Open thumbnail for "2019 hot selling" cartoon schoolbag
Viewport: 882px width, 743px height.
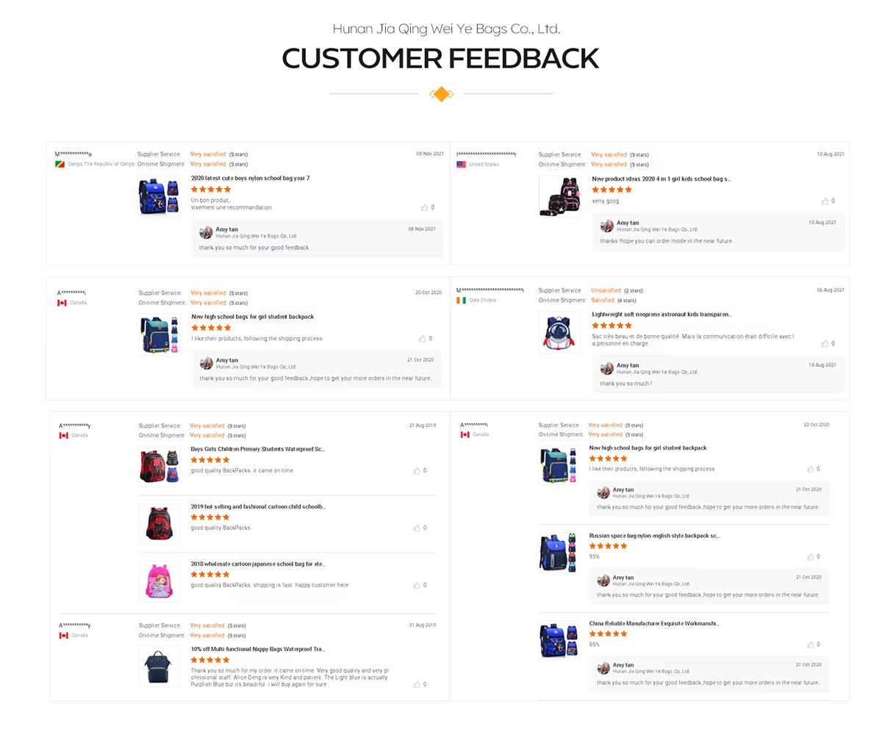pos(159,523)
